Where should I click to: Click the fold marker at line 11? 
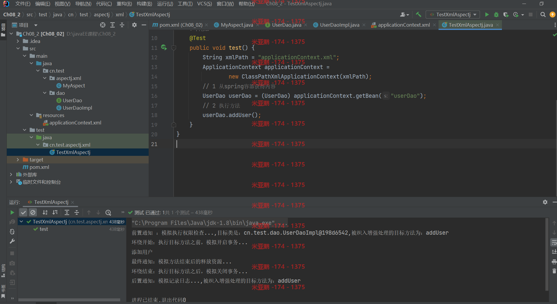point(174,48)
